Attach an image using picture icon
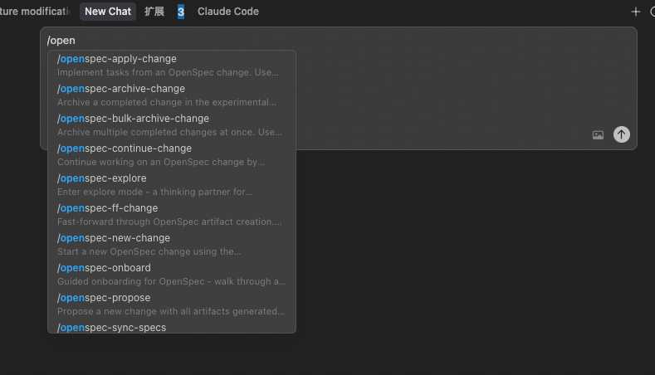This screenshot has width=655, height=375. [598, 135]
